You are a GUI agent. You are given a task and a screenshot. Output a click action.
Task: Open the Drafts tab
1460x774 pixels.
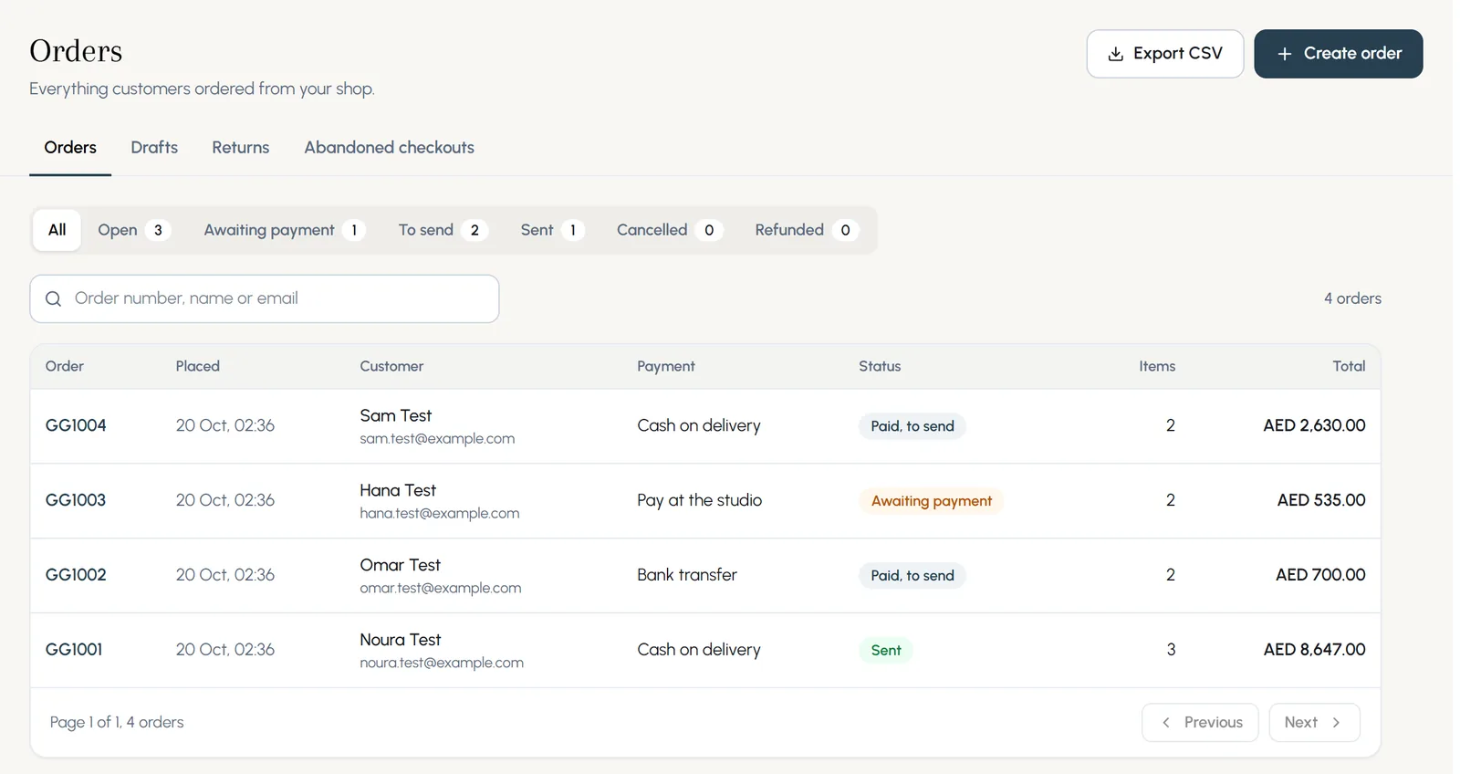[x=154, y=148]
